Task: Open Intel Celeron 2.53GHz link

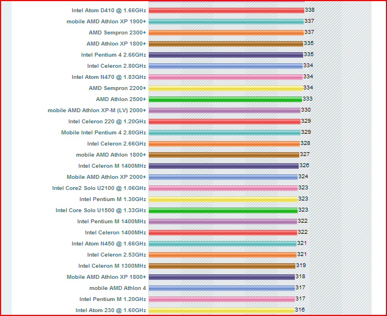Action: tap(117, 255)
